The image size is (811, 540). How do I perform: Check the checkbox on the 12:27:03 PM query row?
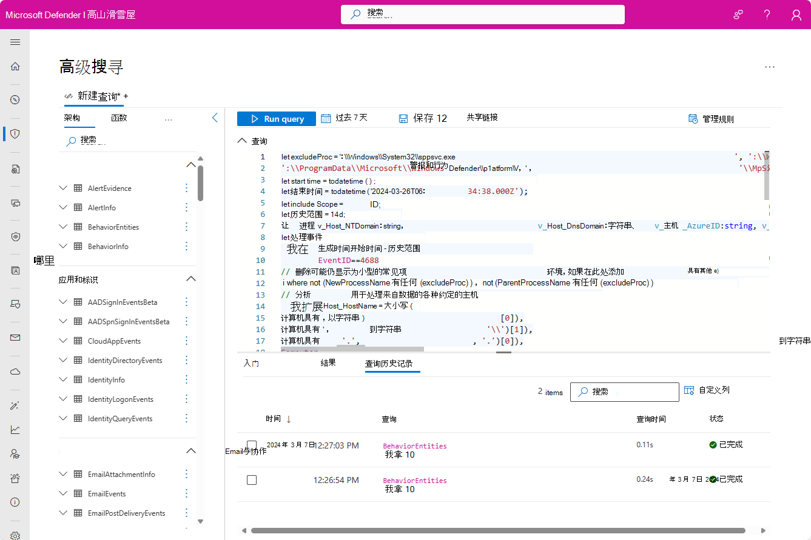pyautogui.click(x=252, y=444)
